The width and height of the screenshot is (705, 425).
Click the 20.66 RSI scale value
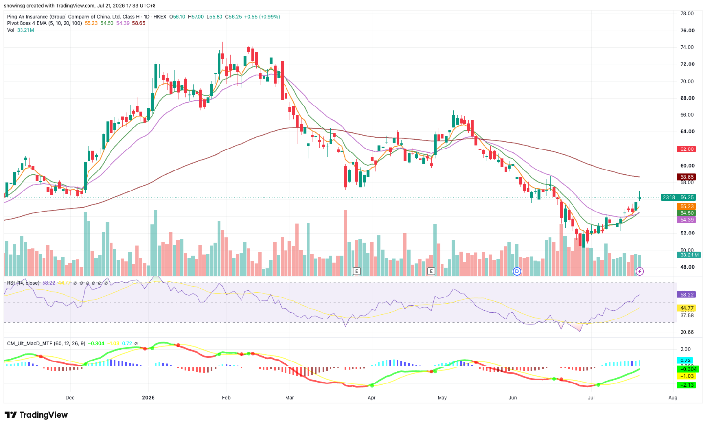[x=687, y=332]
